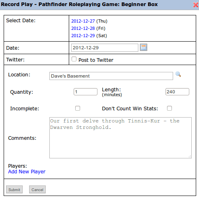Click the 'Select Date:' label
199x198 pixels.
21,21
